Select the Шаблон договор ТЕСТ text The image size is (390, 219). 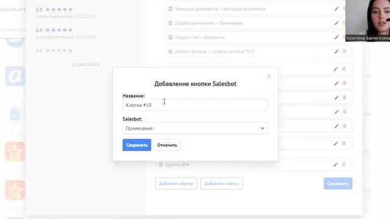click(x=215, y=52)
